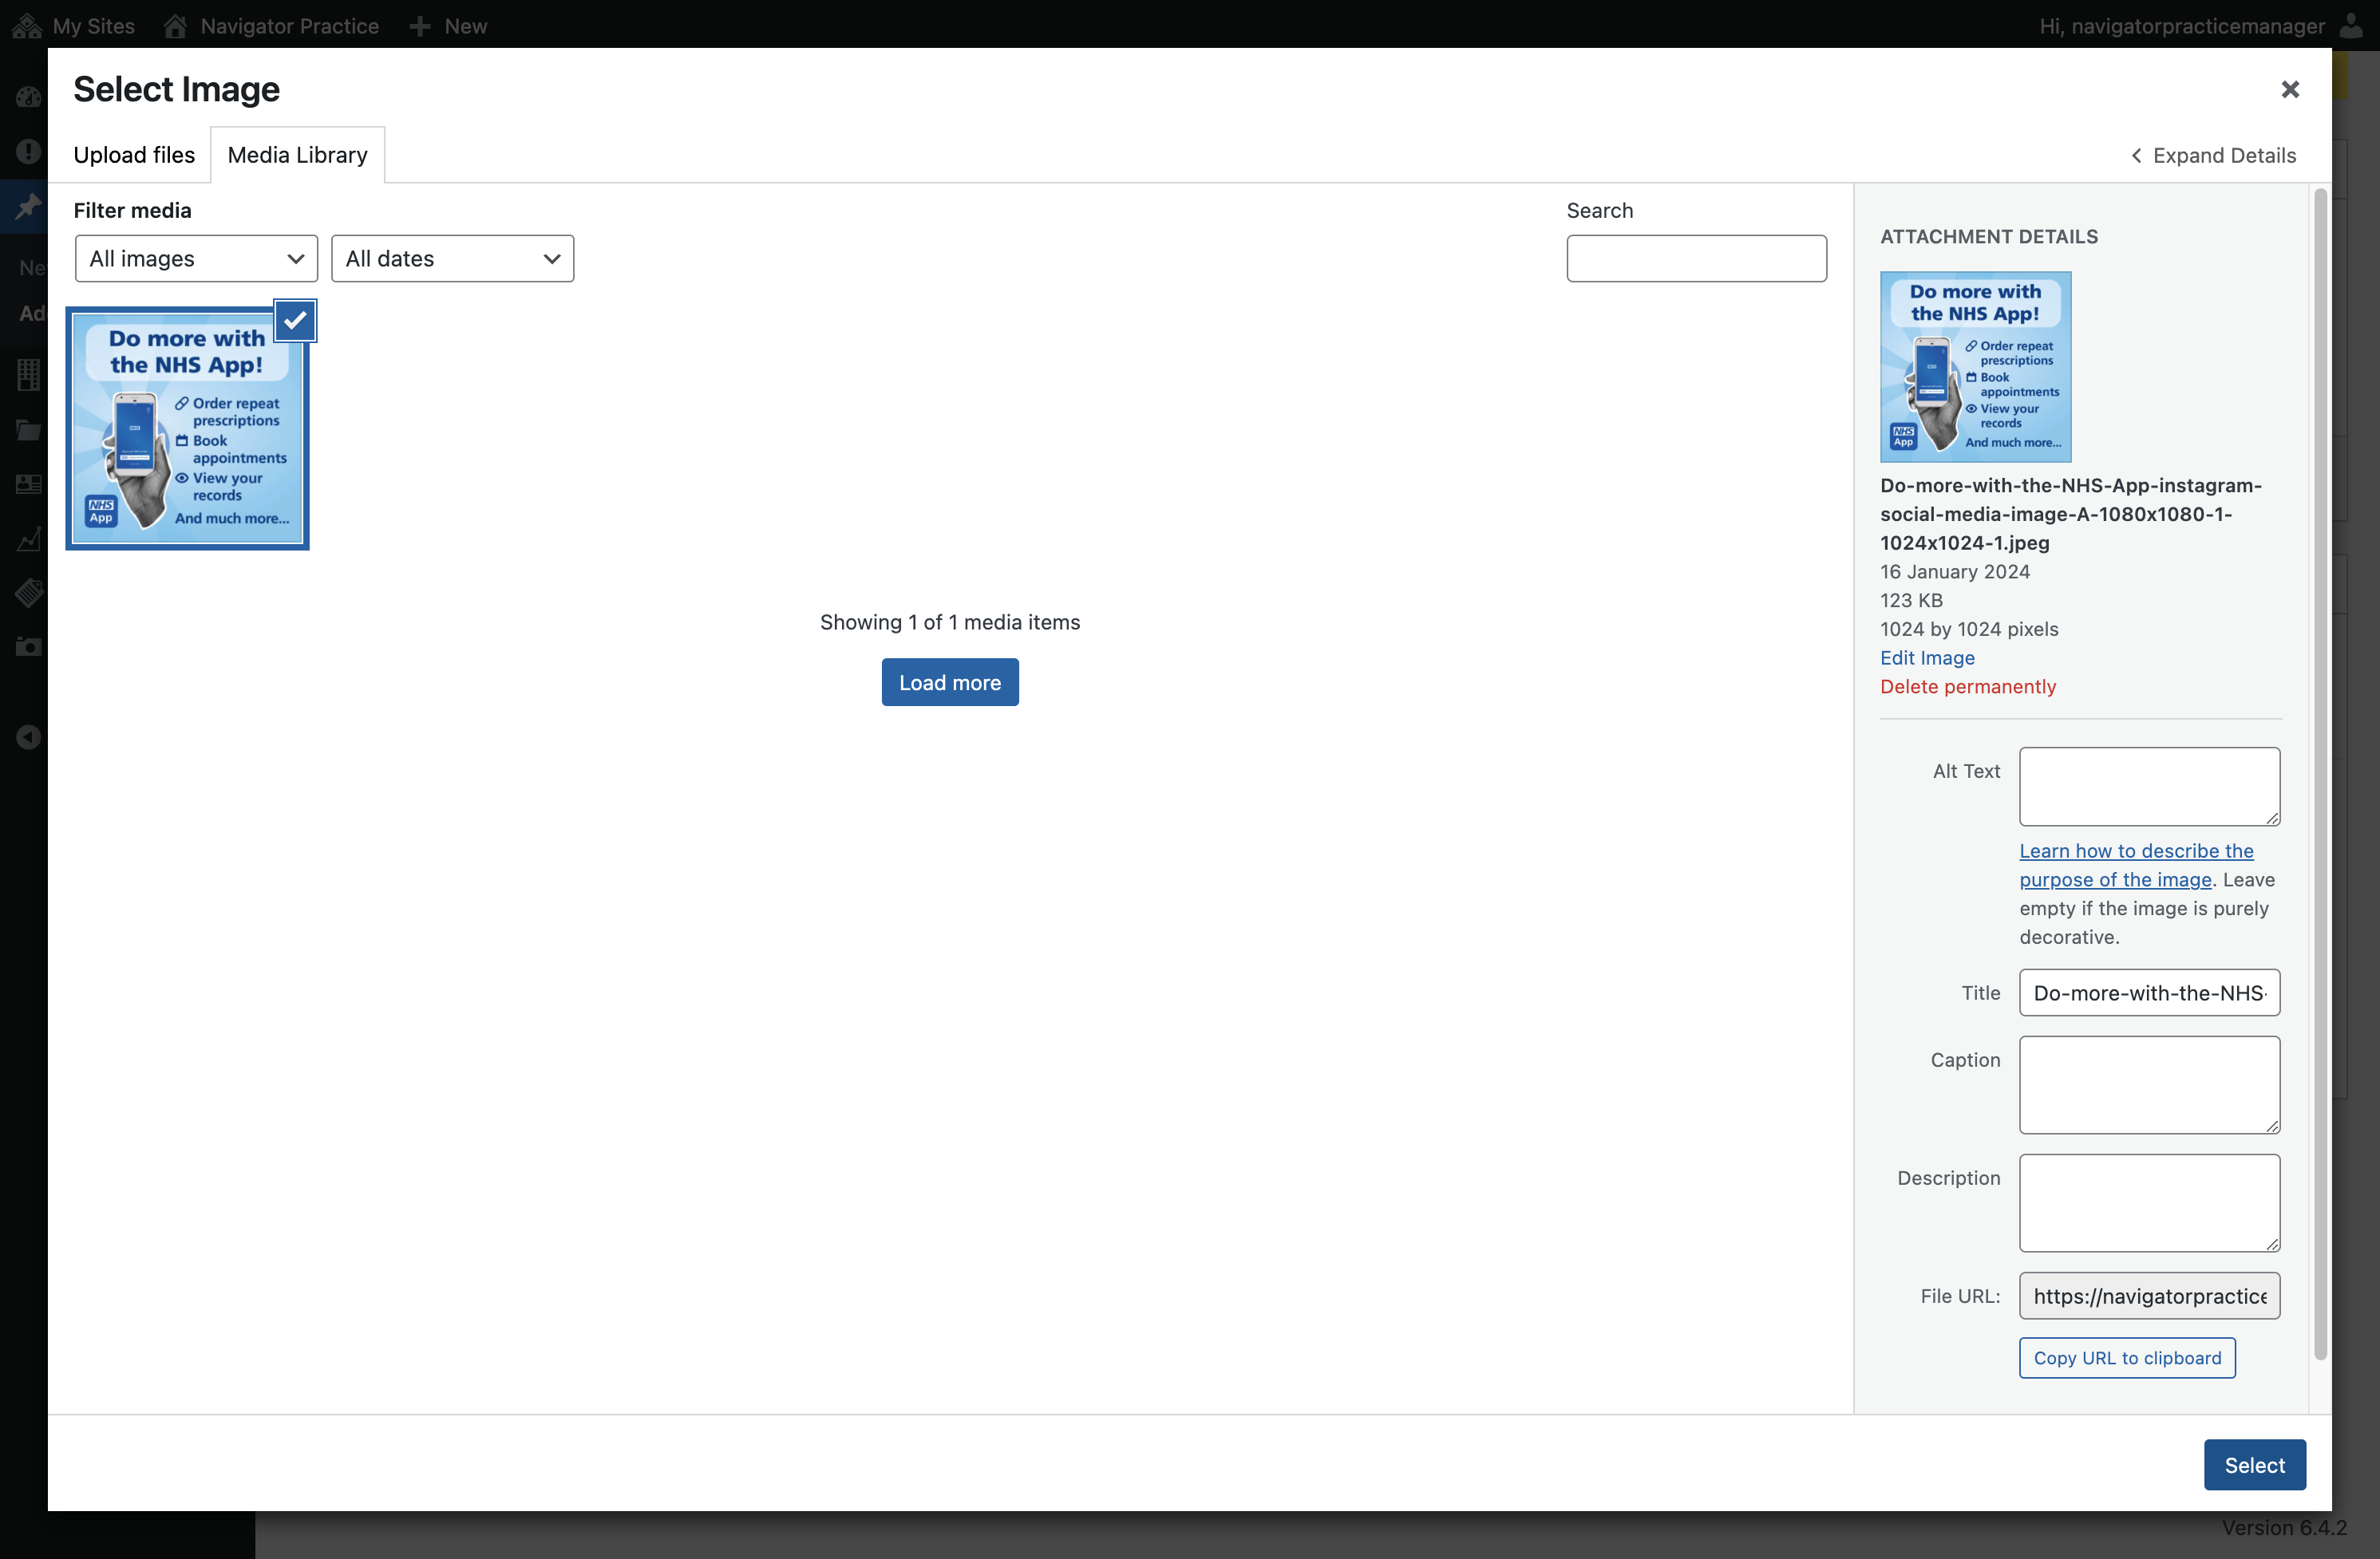This screenshot has height=1559, width=2380.
Task: Open the pushpin Posts icon in admin sidebar
Action: (x=28, y=206)
